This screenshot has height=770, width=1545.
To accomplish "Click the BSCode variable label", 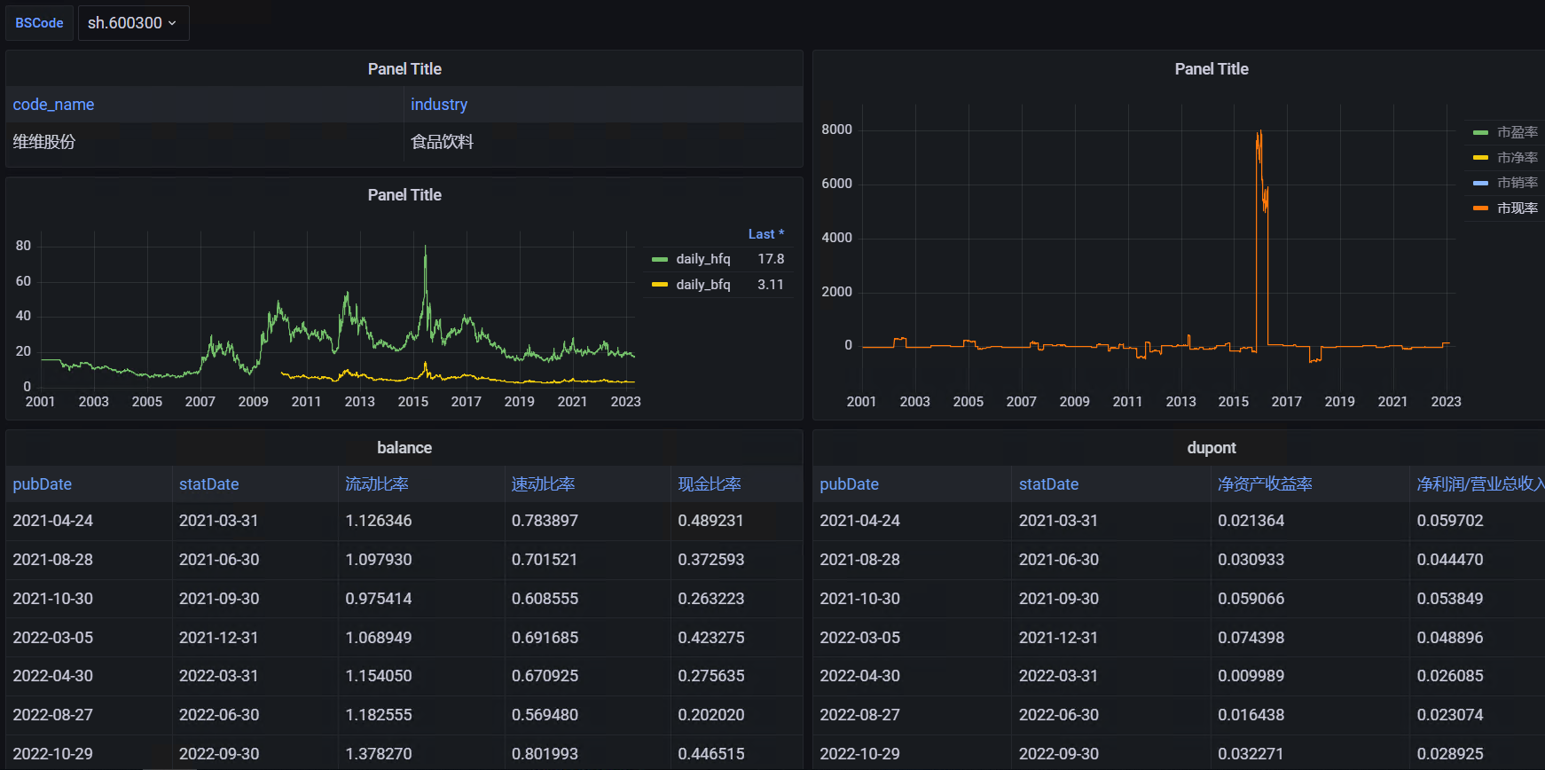I will tap(39, 23).
